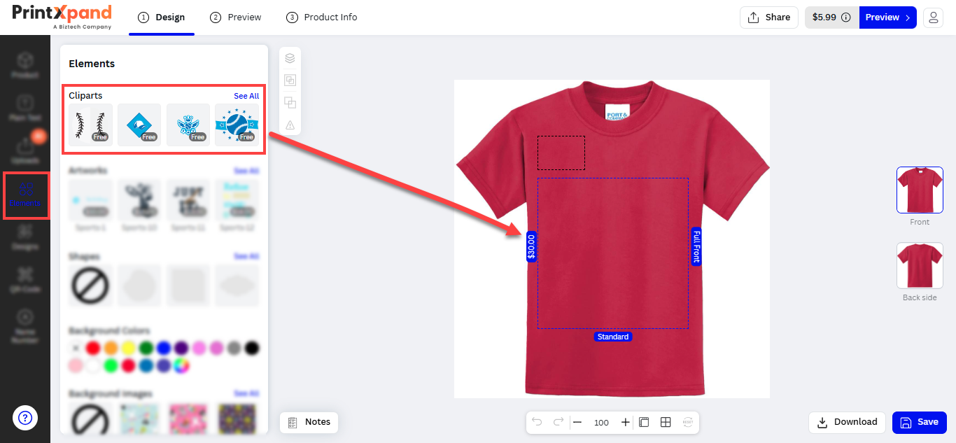Viewport: 956px width, 443px height.
Task: Toggle the grid view icon
Action: [666, 422]
